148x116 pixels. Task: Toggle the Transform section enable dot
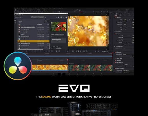coord(115,17)
